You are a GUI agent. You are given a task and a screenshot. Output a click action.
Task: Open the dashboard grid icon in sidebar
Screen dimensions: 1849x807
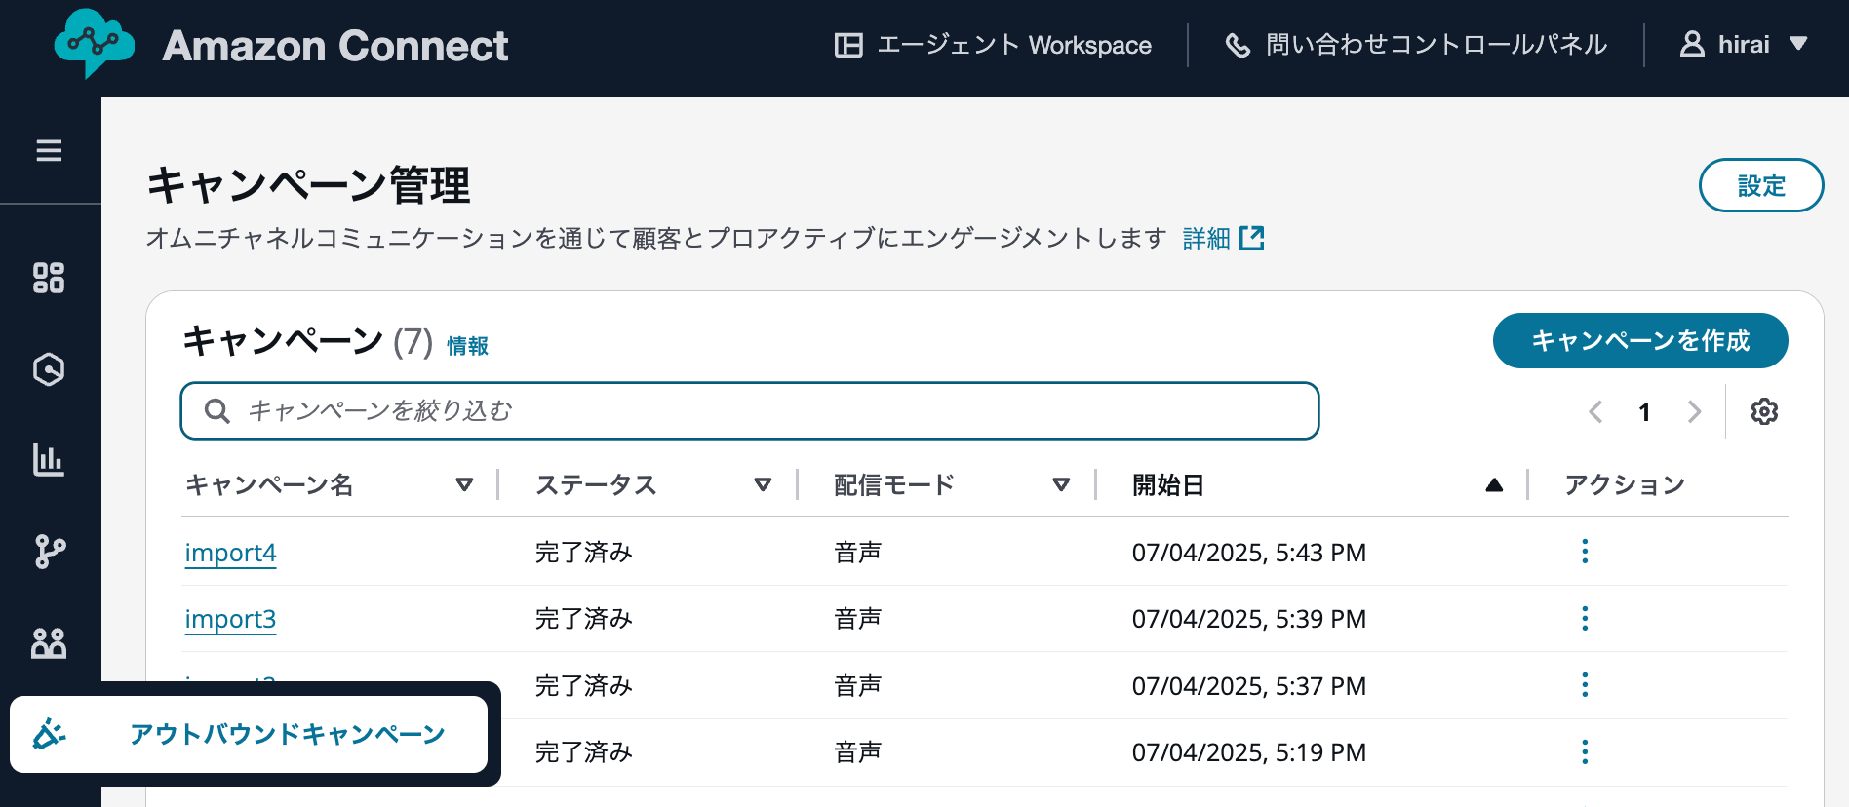pyautogui.click(x=49, y=278)
